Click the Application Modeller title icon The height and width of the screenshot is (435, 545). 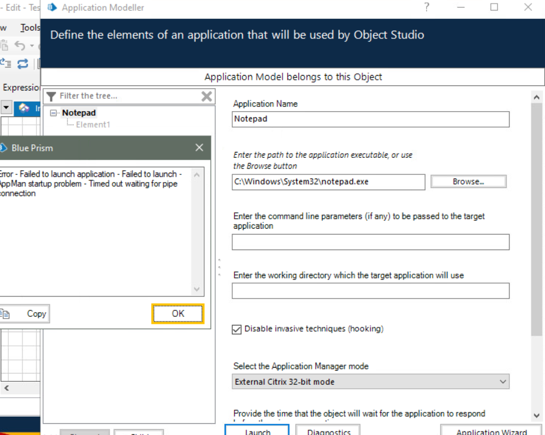[x=52, y=7]
